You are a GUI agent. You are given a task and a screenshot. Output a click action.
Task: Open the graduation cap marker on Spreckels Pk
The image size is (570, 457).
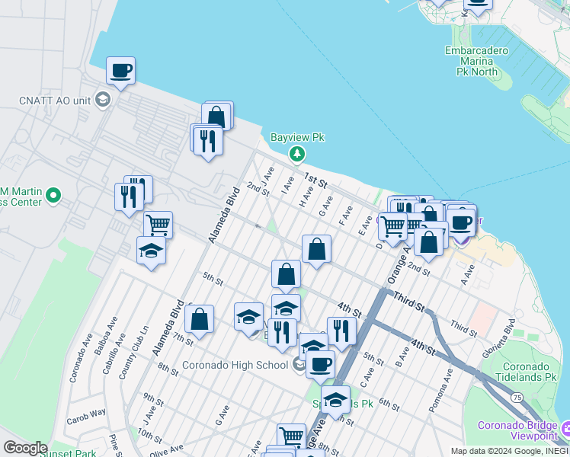(x=335, y=402)
